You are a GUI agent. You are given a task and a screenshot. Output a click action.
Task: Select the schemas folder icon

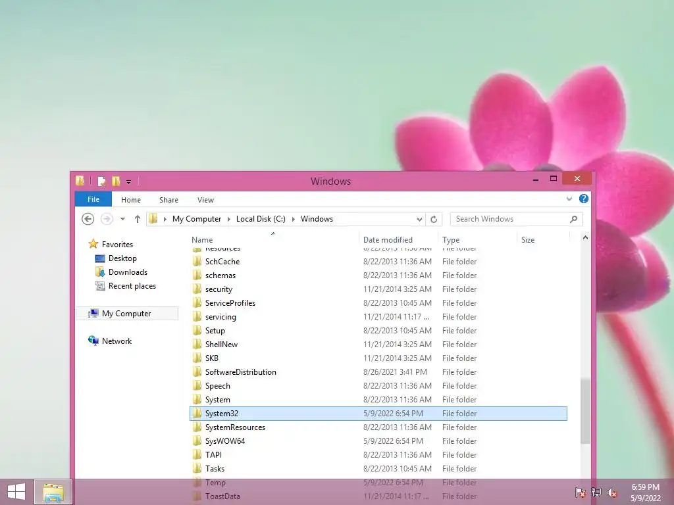[197, 275]
